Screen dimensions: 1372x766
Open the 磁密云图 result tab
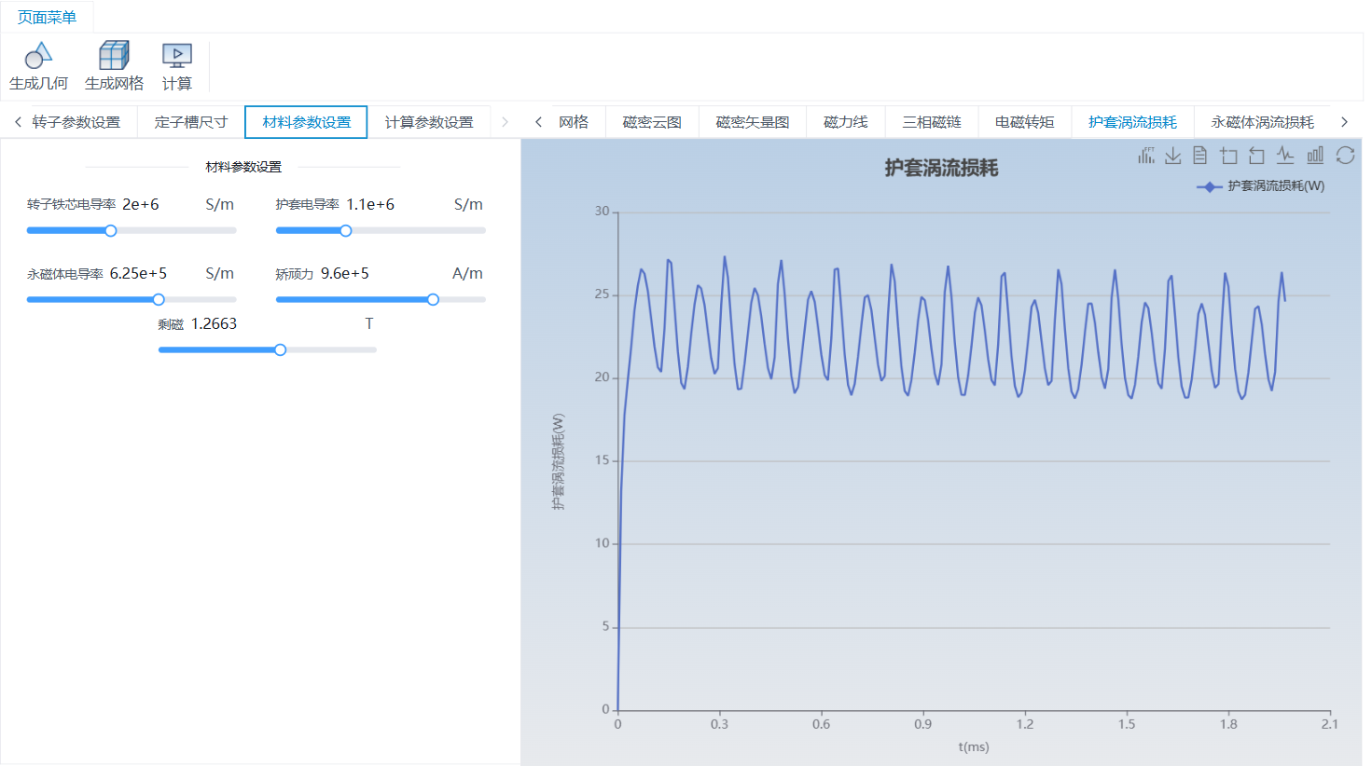click(x=652, y=122)
